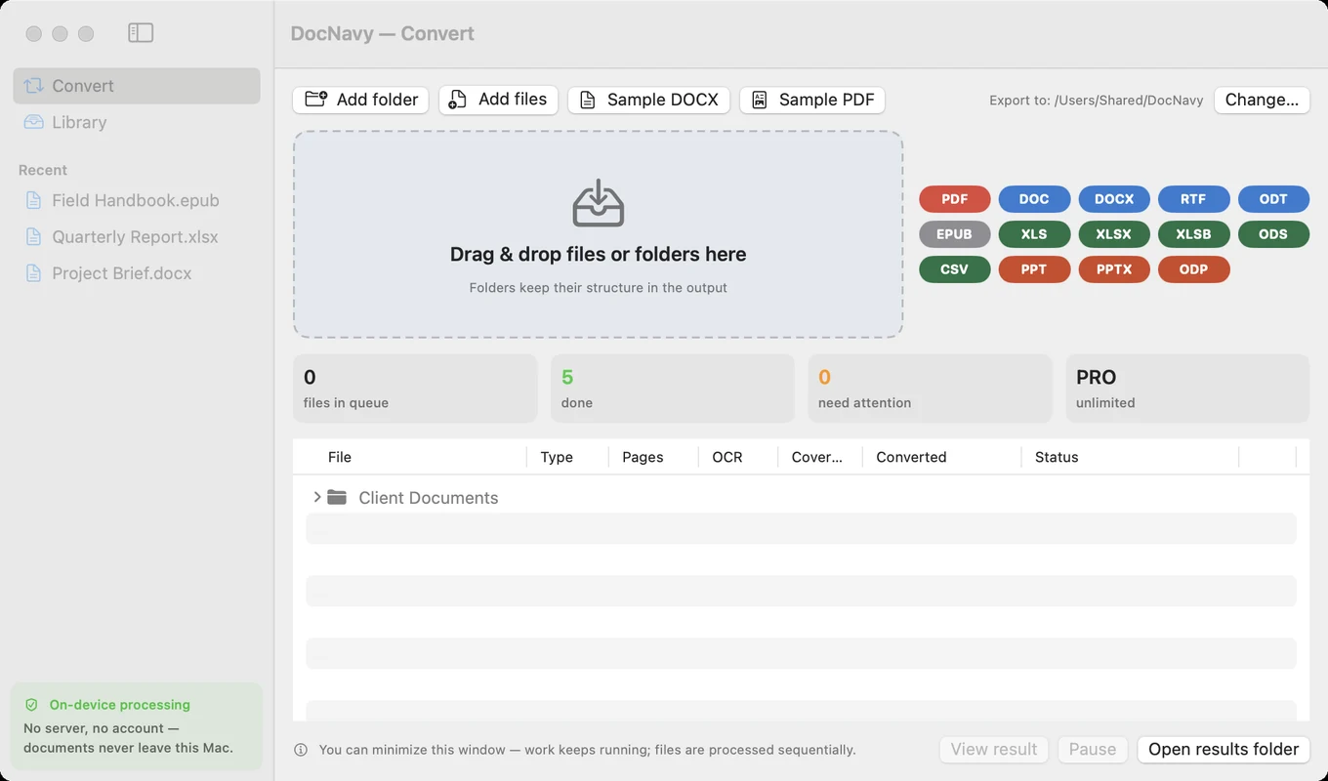Viewport: 1328px width, 781px height.
Task: Load the Sample PDF file
Action: coord(812,100)
